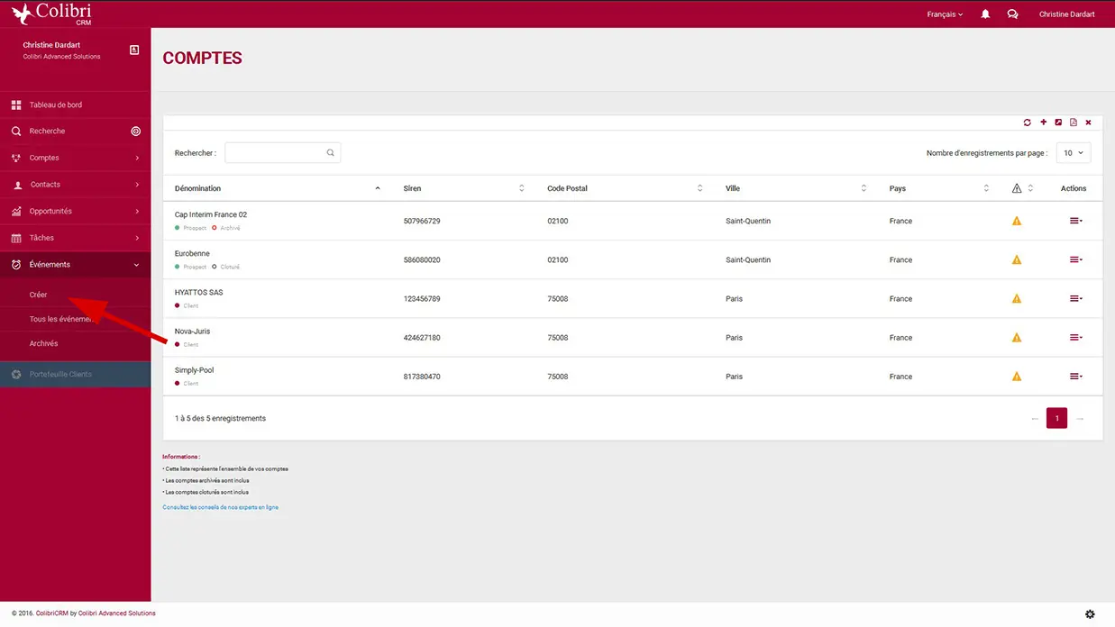Viewport: 1115px width, 627px height.
Task: Expand the Comptes sidebar menu
Action: click(76, 158)
